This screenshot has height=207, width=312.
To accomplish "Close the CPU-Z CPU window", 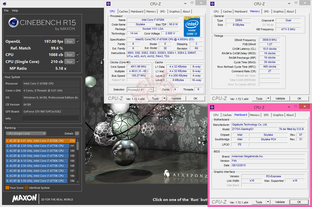I will coord(201,3).
